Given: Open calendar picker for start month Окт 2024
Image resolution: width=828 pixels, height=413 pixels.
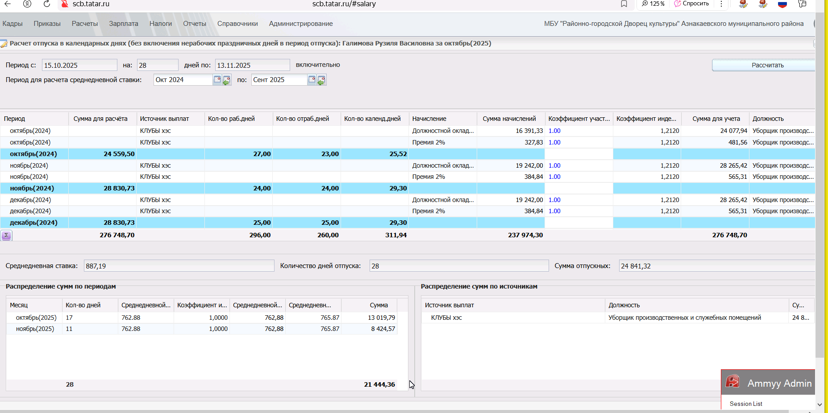Looking at the screenshot, I should pos(217,80).
